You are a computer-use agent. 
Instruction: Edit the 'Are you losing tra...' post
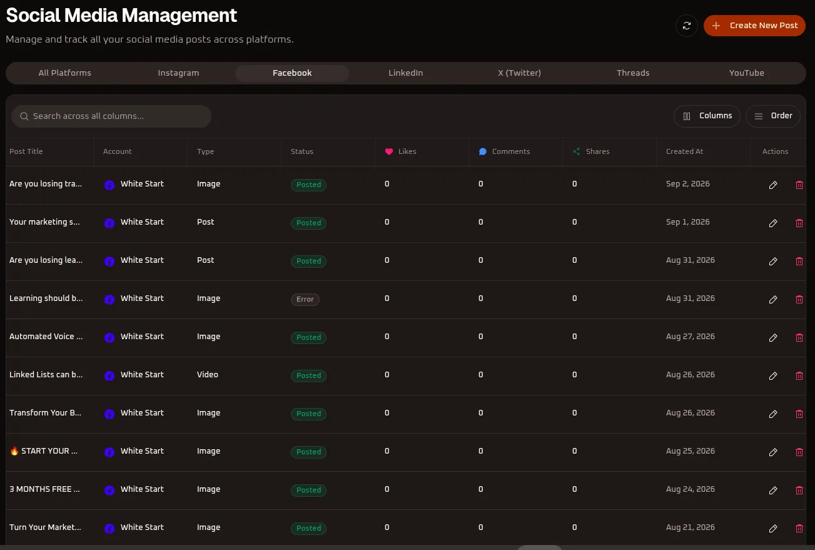(773, 185)
